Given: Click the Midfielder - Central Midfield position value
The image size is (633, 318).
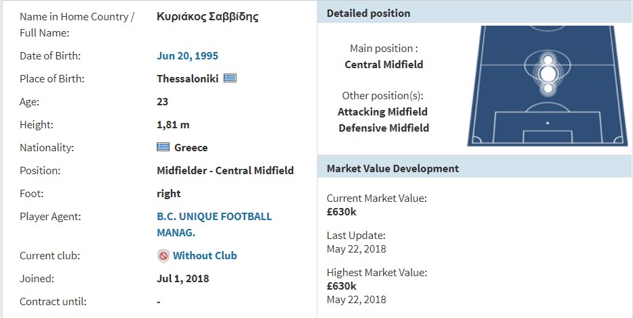Looking at the screenshot, I should pos(225,170).
